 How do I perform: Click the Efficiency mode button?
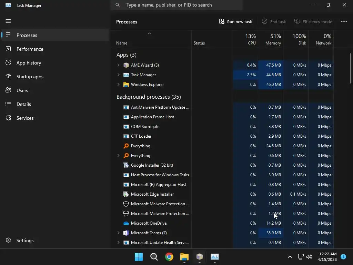coord(313,22)
